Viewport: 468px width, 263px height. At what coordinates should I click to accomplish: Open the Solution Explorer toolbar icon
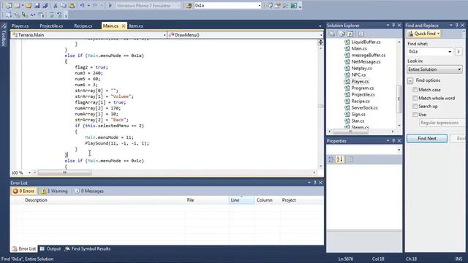click(x=270, y=5)
